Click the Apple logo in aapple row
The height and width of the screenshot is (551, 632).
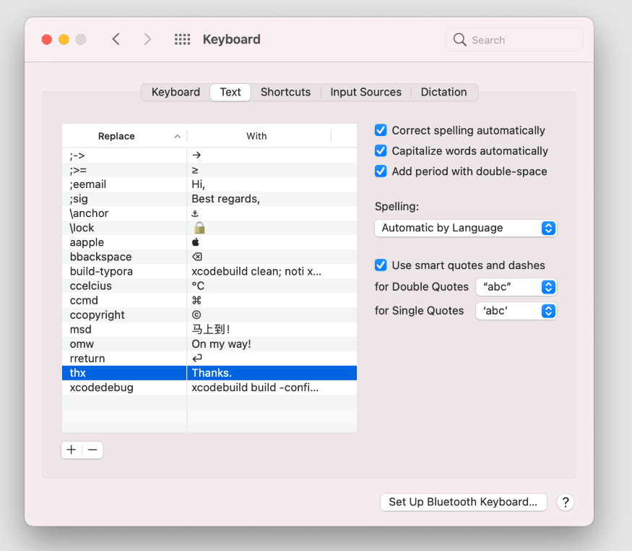(196, 242)
